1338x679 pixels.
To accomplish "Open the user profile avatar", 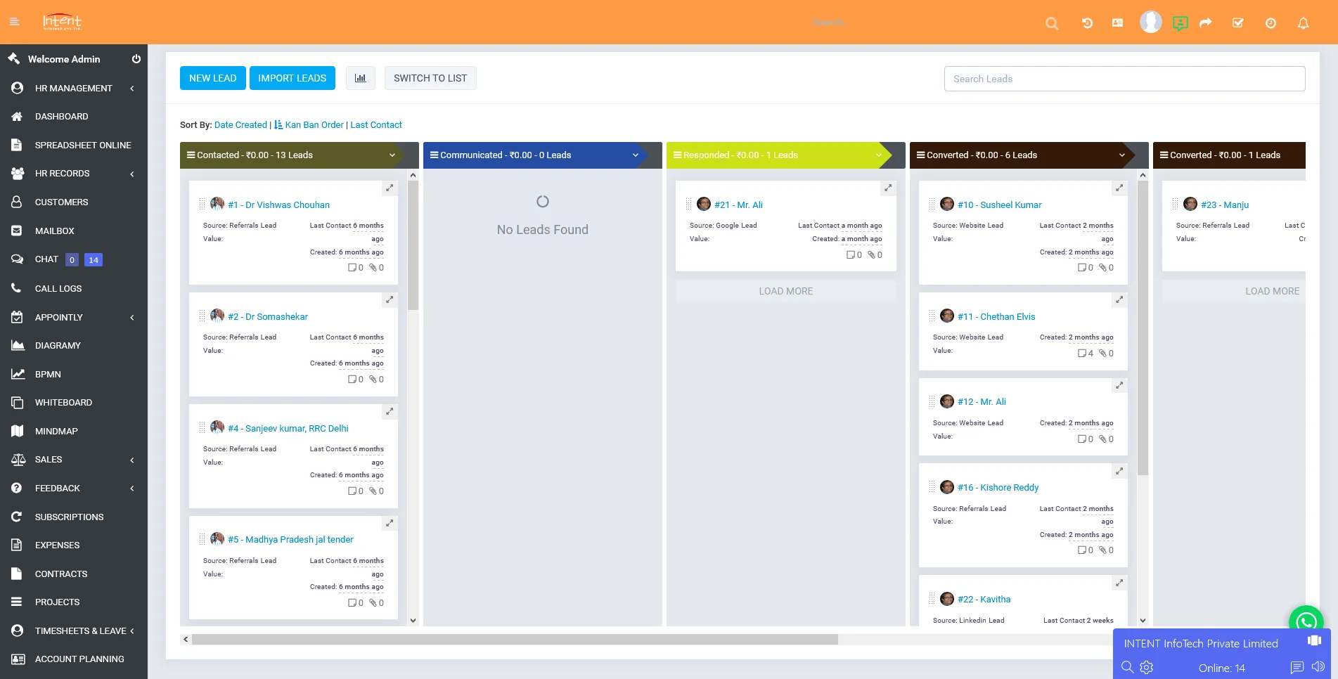I will pos(1150,22).
